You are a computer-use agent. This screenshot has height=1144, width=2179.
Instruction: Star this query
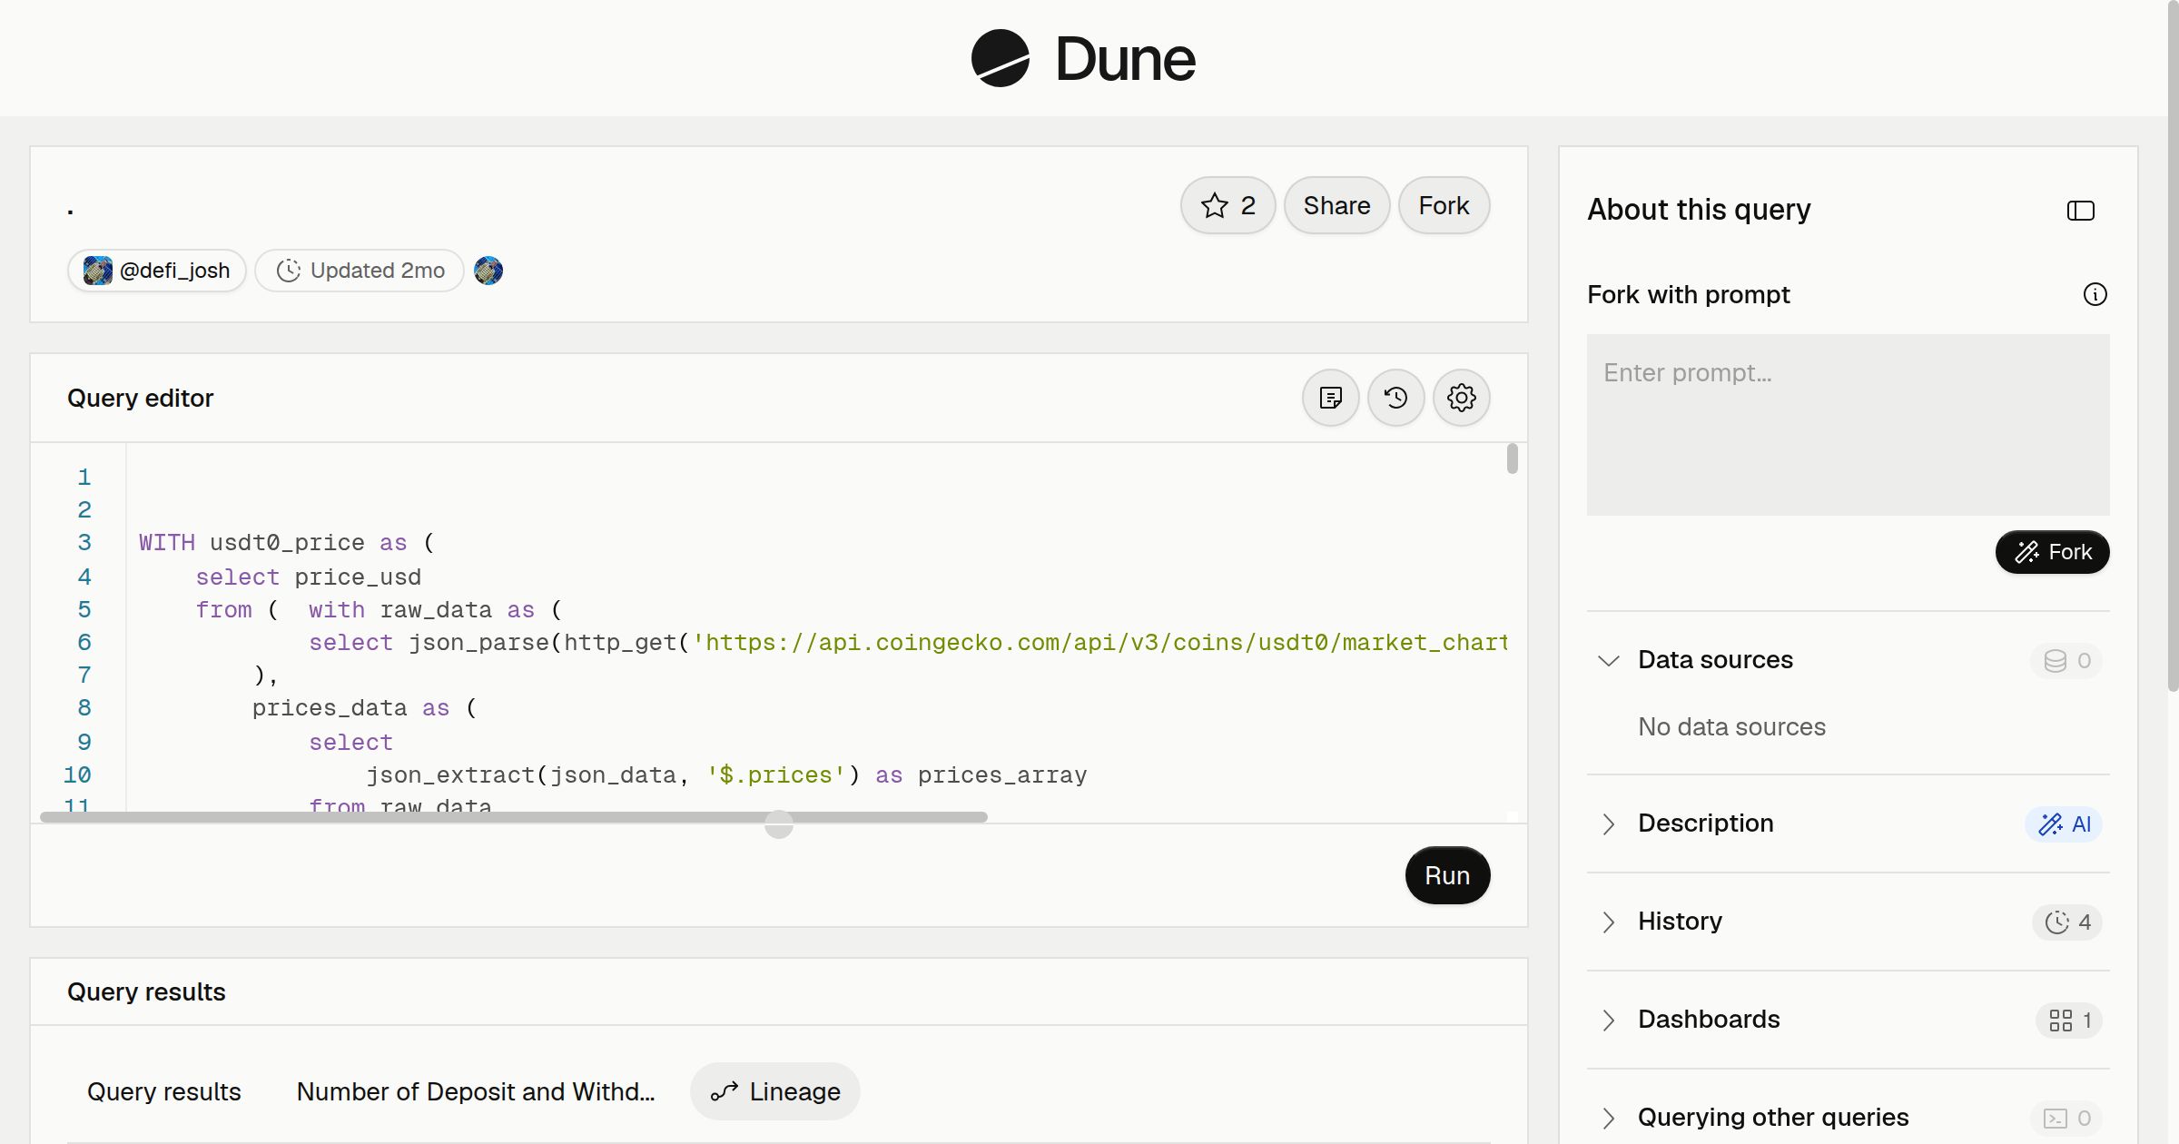(x=1228, y=205)
